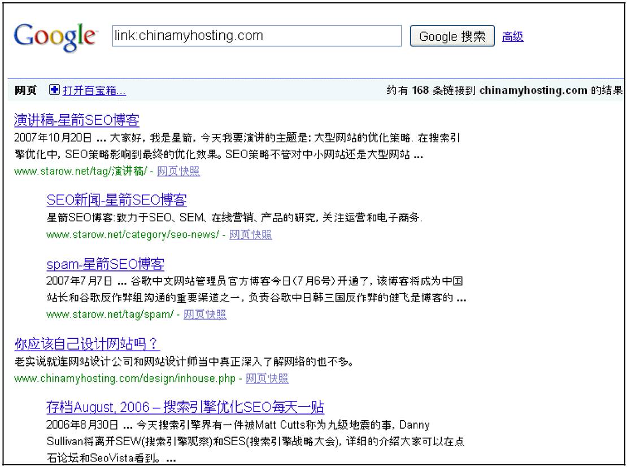The height and width of the screenshot is (467, 627).
Task: Click the Google logo
Action: pyautogui.click(x=55, y=37)
